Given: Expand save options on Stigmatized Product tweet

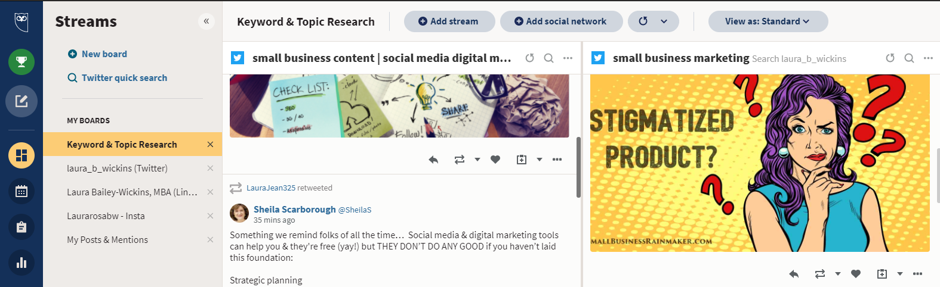Looking at the screenshot, I should 899,274.
